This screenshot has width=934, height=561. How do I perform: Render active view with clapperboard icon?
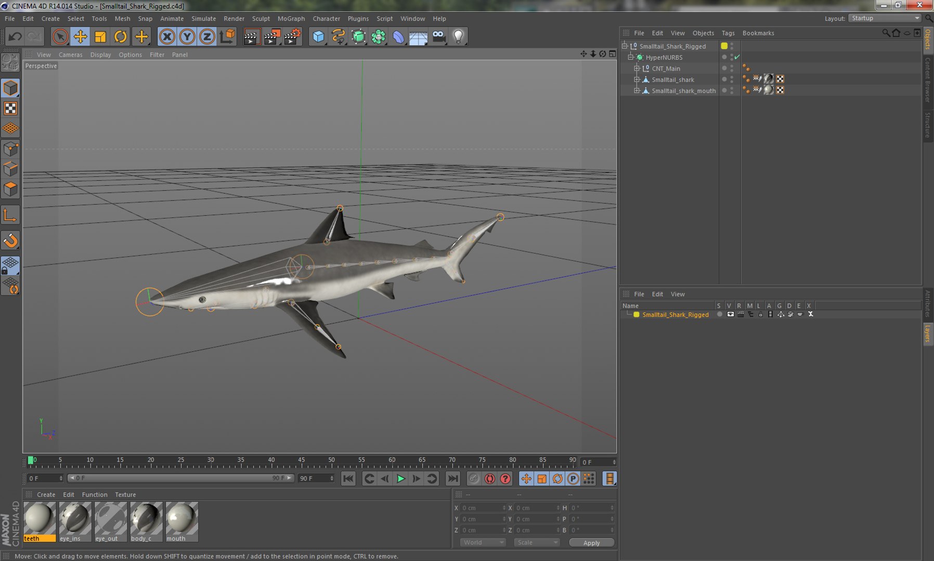coord(251,36)
